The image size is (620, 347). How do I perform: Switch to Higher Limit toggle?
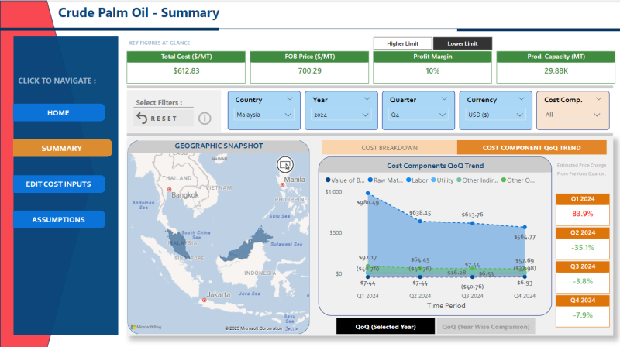click(402, 43)
